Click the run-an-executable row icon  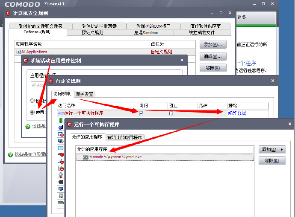tap(61, 113)
